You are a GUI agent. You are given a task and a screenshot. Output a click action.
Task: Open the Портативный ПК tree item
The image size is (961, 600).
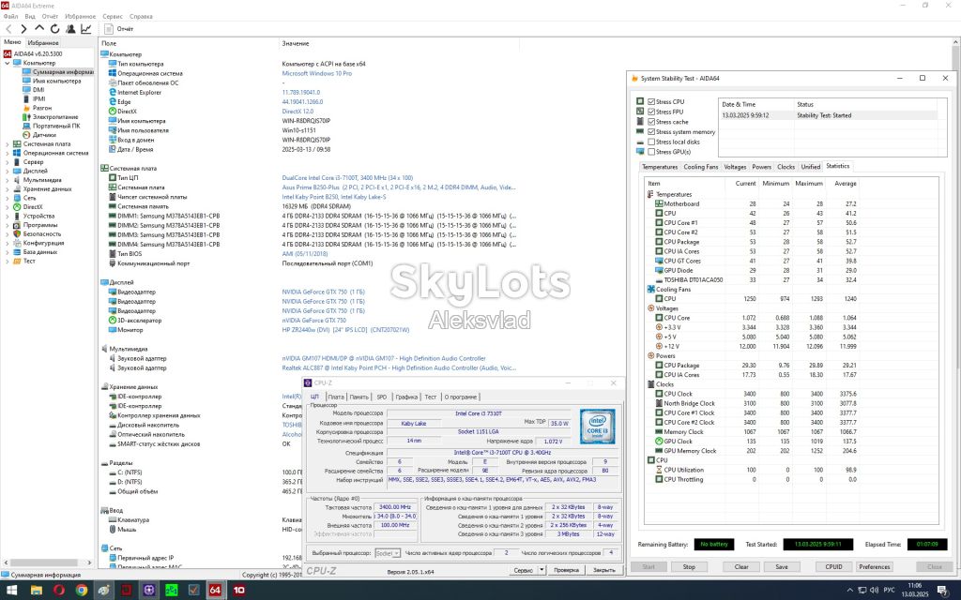pyautogui.click(x=56, y=126)
